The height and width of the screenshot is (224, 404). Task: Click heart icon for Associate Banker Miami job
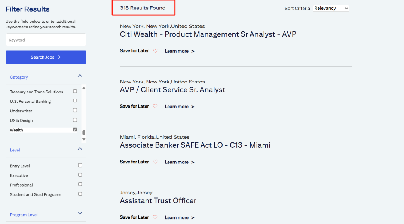(155, 162)
